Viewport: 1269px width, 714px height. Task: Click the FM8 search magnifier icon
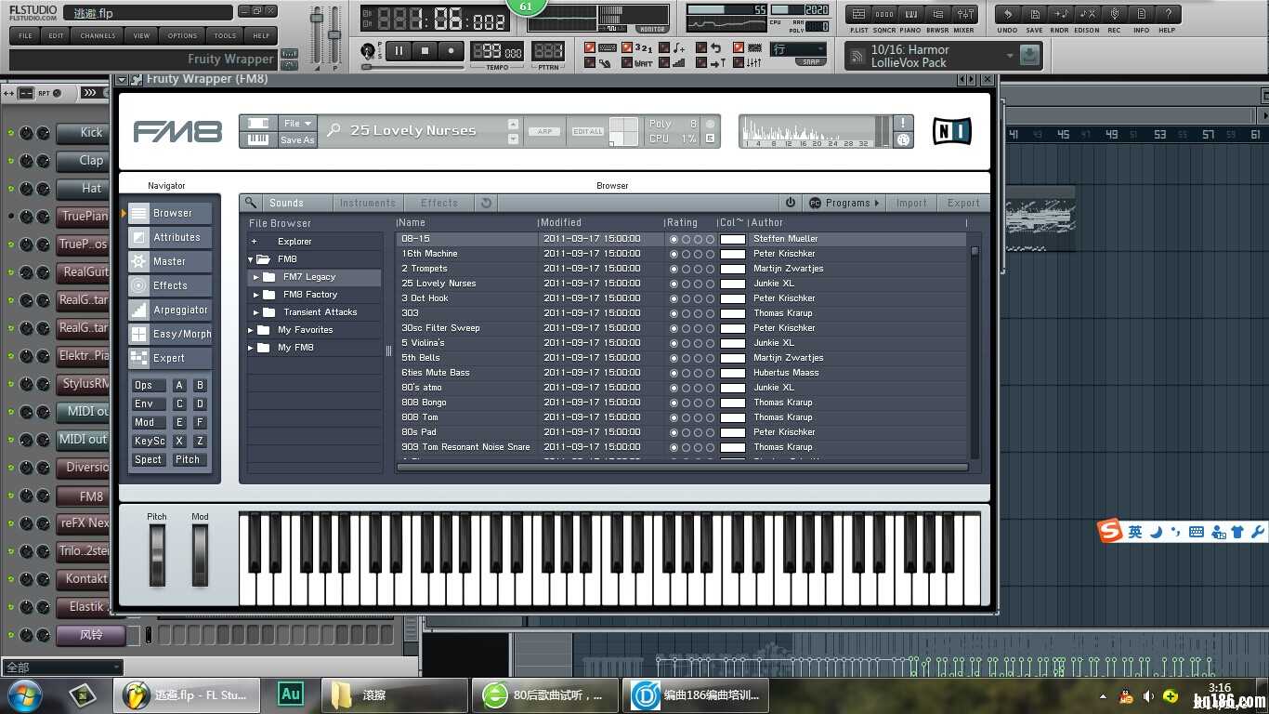coord(334,130)
